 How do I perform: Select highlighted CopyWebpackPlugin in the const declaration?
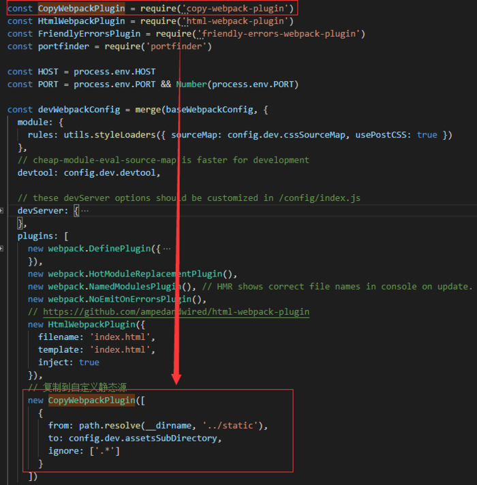click(x=81, y=8)
